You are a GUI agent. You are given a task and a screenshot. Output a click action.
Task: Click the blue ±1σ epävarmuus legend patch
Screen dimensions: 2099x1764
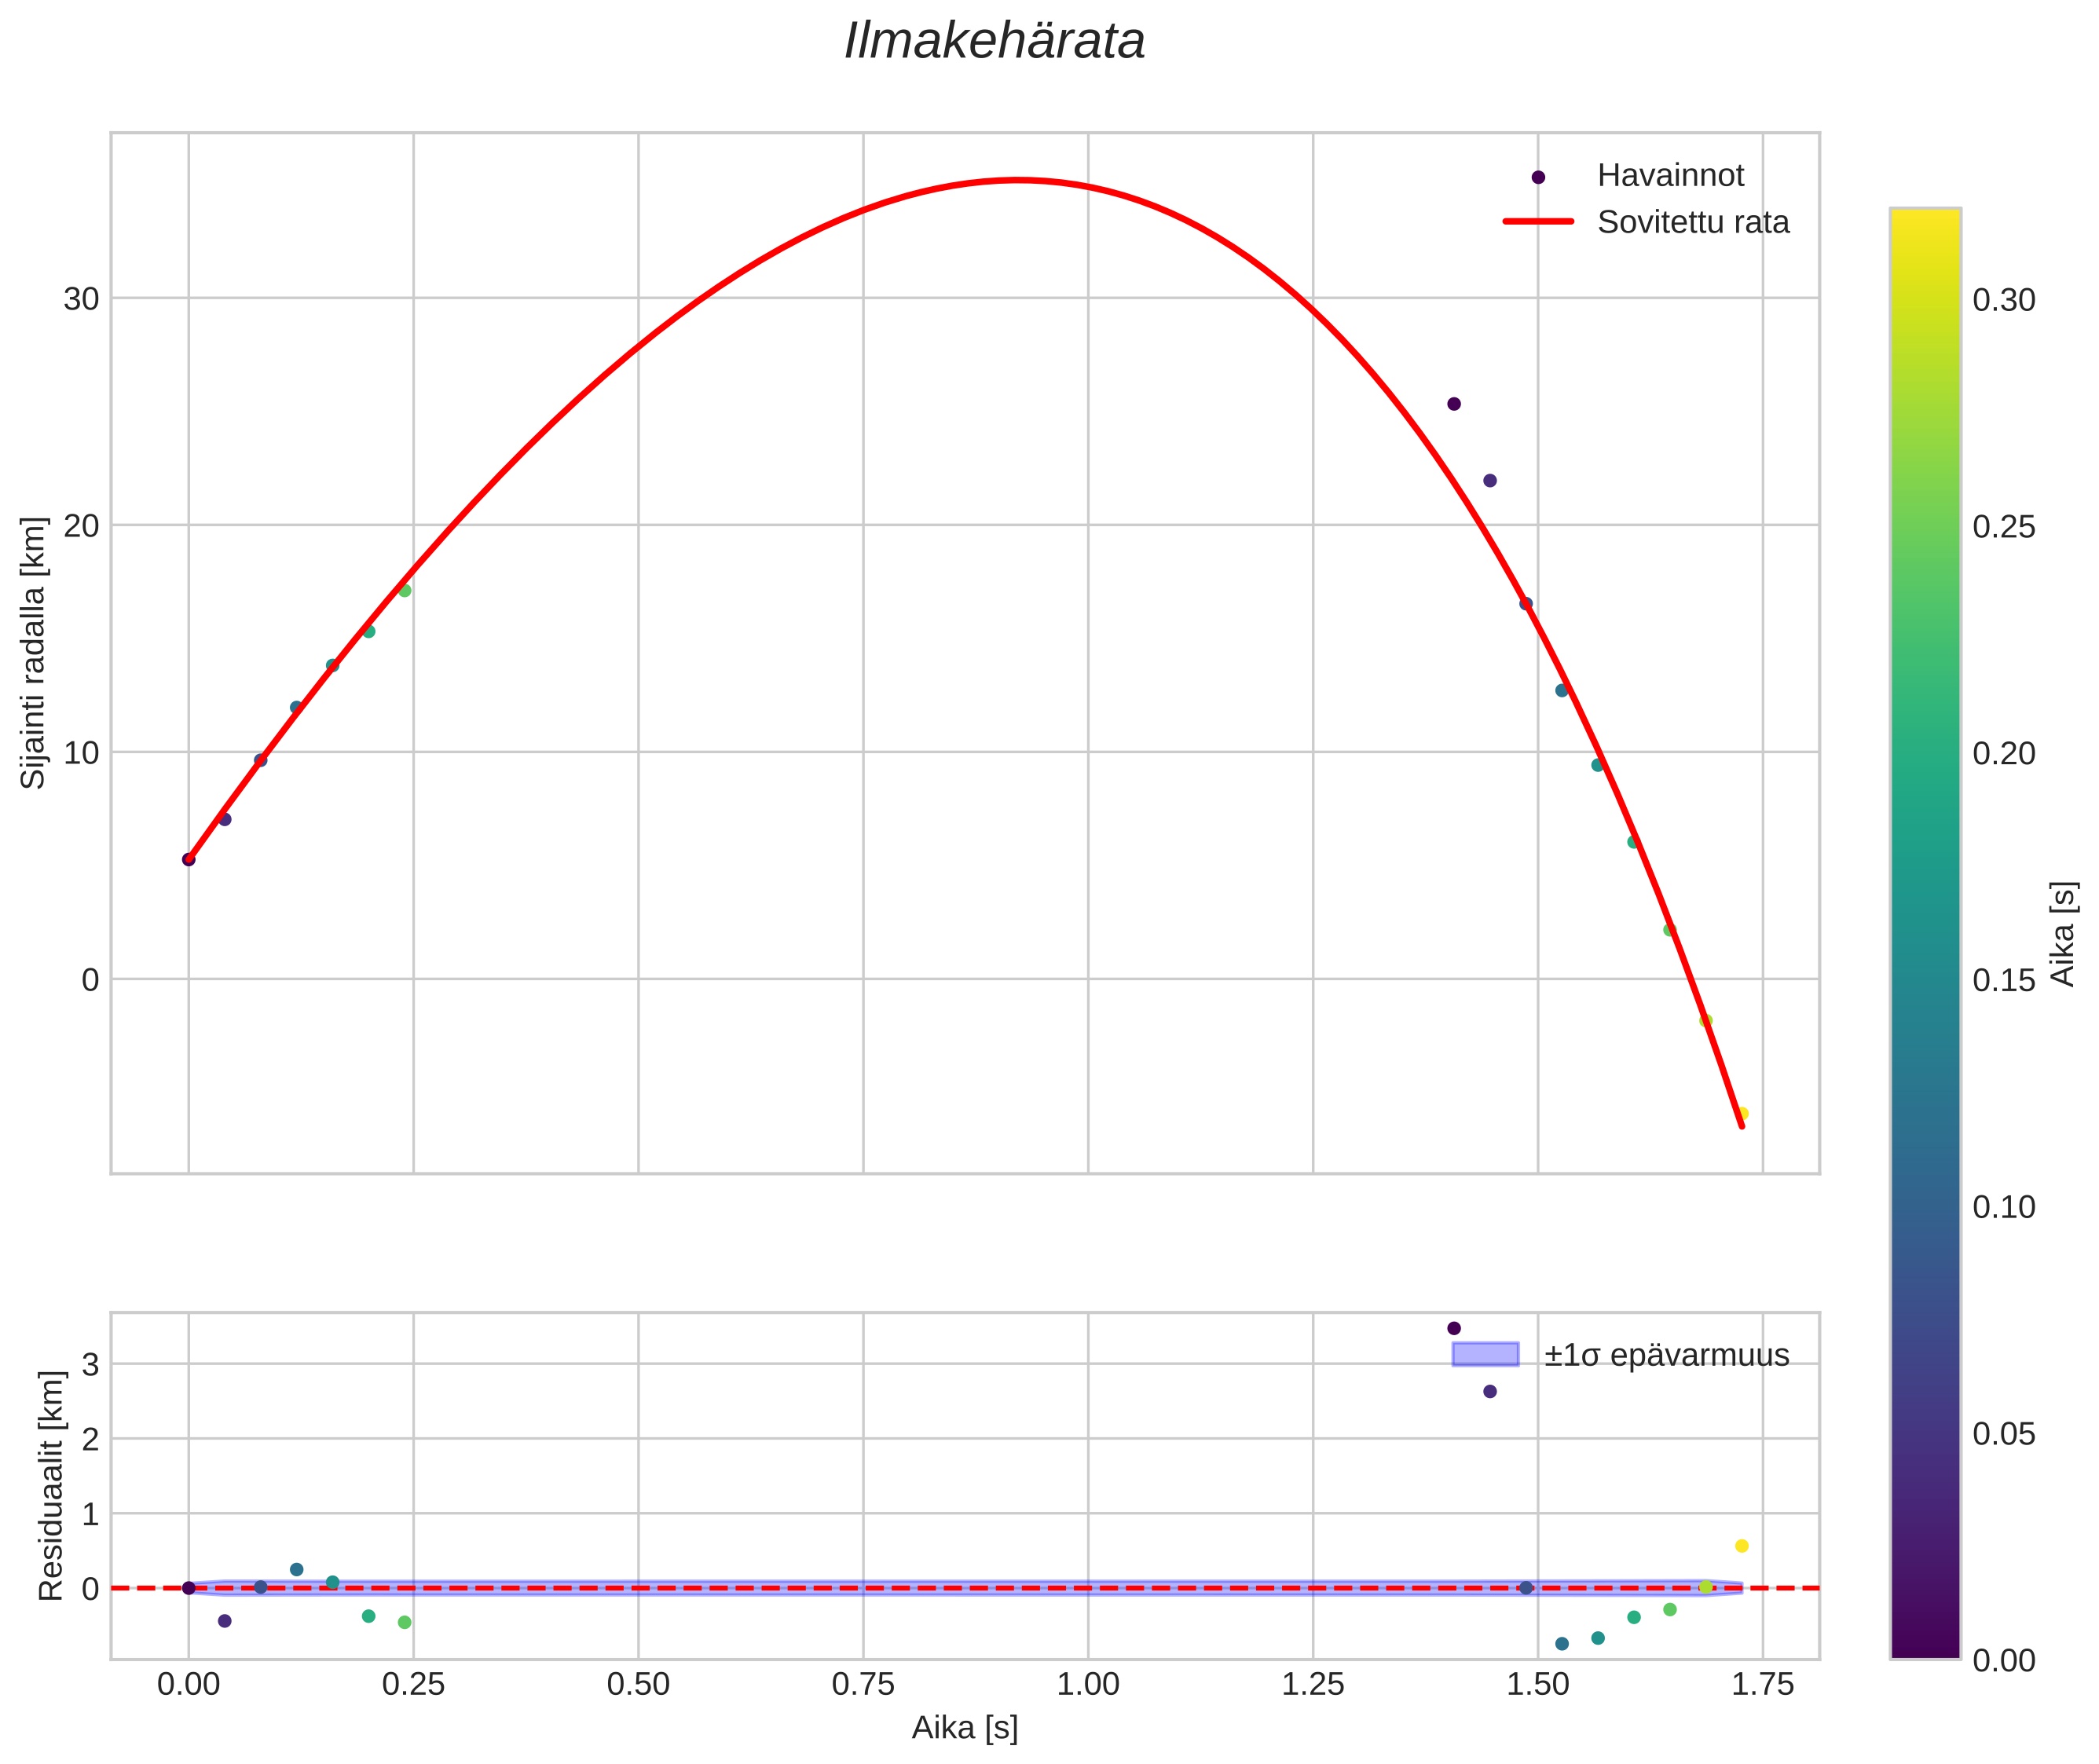click(1485, 1355)
